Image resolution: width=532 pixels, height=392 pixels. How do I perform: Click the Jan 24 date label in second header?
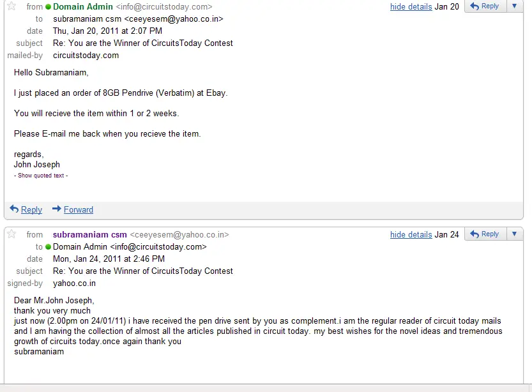[x=447, y=234]
